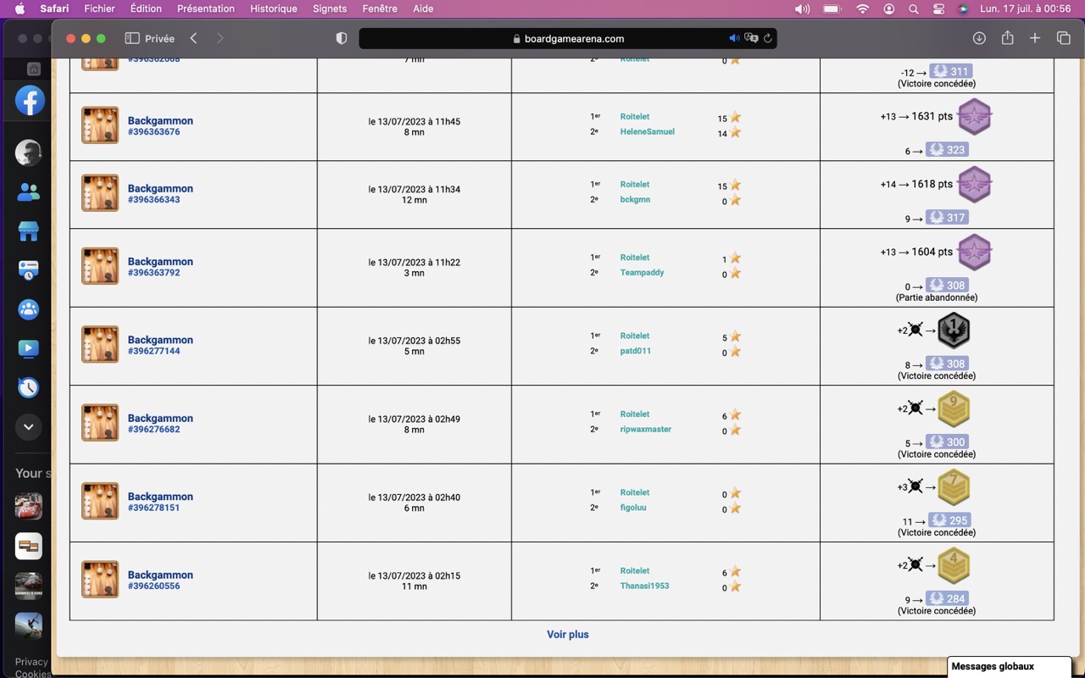Open Présentation menu
This screenshot has height=678, width=1085.
click(206, 8)
